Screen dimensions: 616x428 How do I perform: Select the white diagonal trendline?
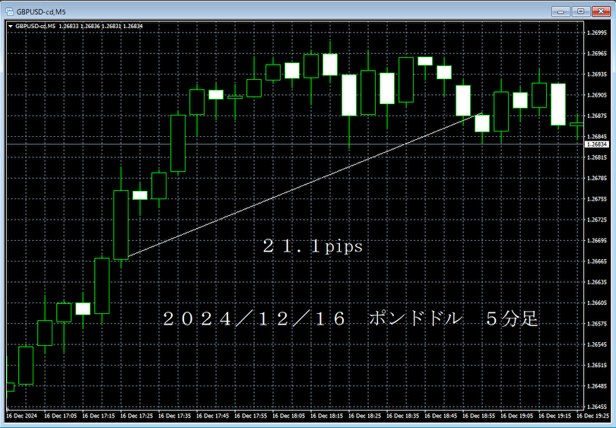coord(305,185)
